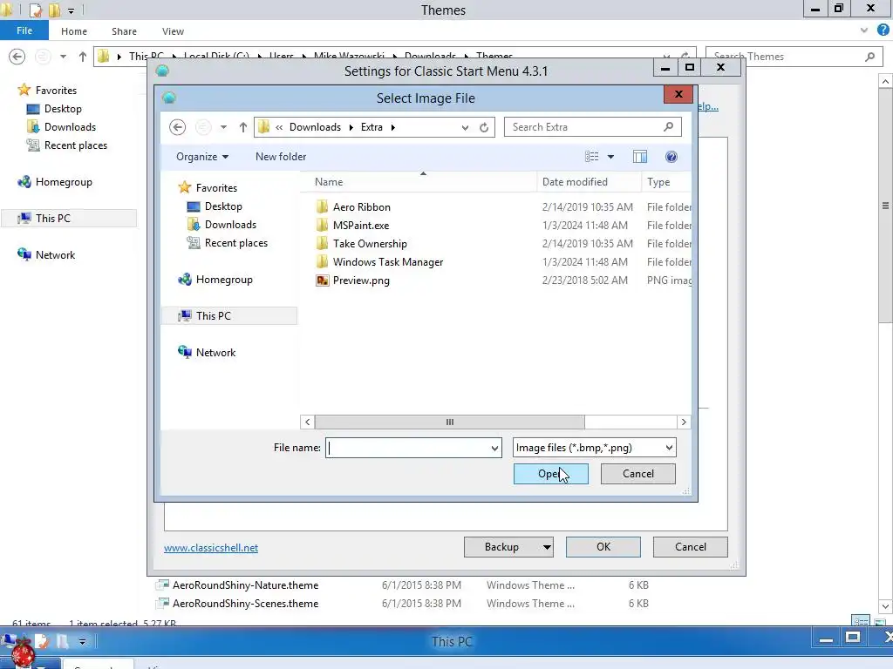This screenshot has width=893, height=669.
Task: Open the Home ribbon tab
Action: (74, 31)
